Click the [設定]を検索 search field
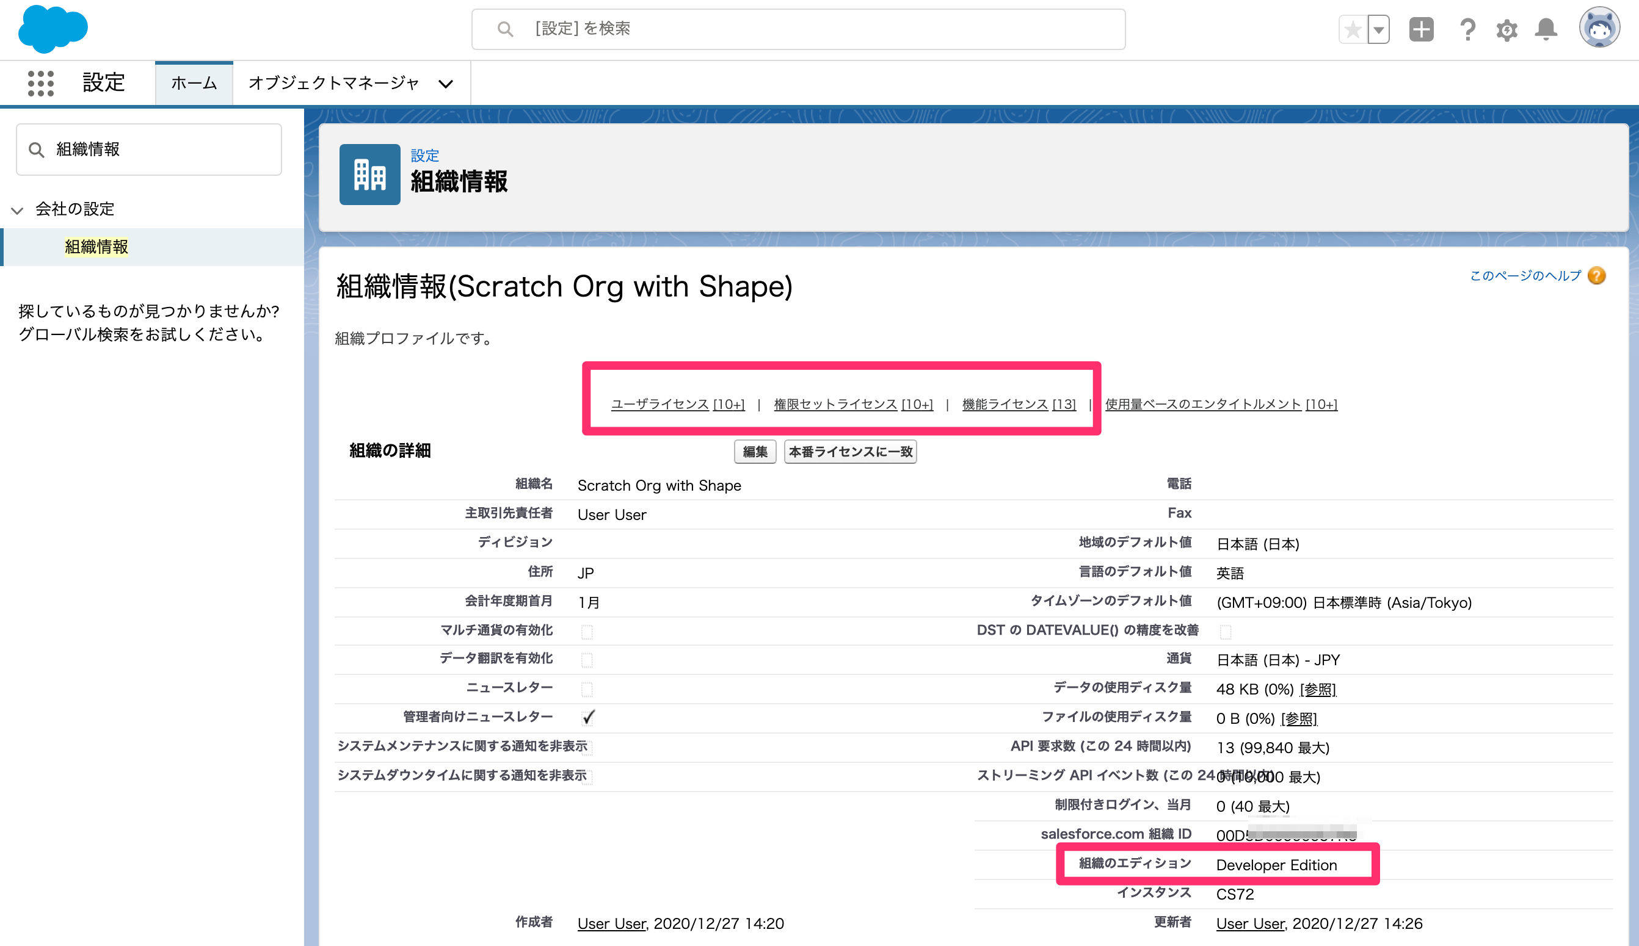Image resolution: width=1639 pixels, height=946 pixels. (x=798, y=29)
